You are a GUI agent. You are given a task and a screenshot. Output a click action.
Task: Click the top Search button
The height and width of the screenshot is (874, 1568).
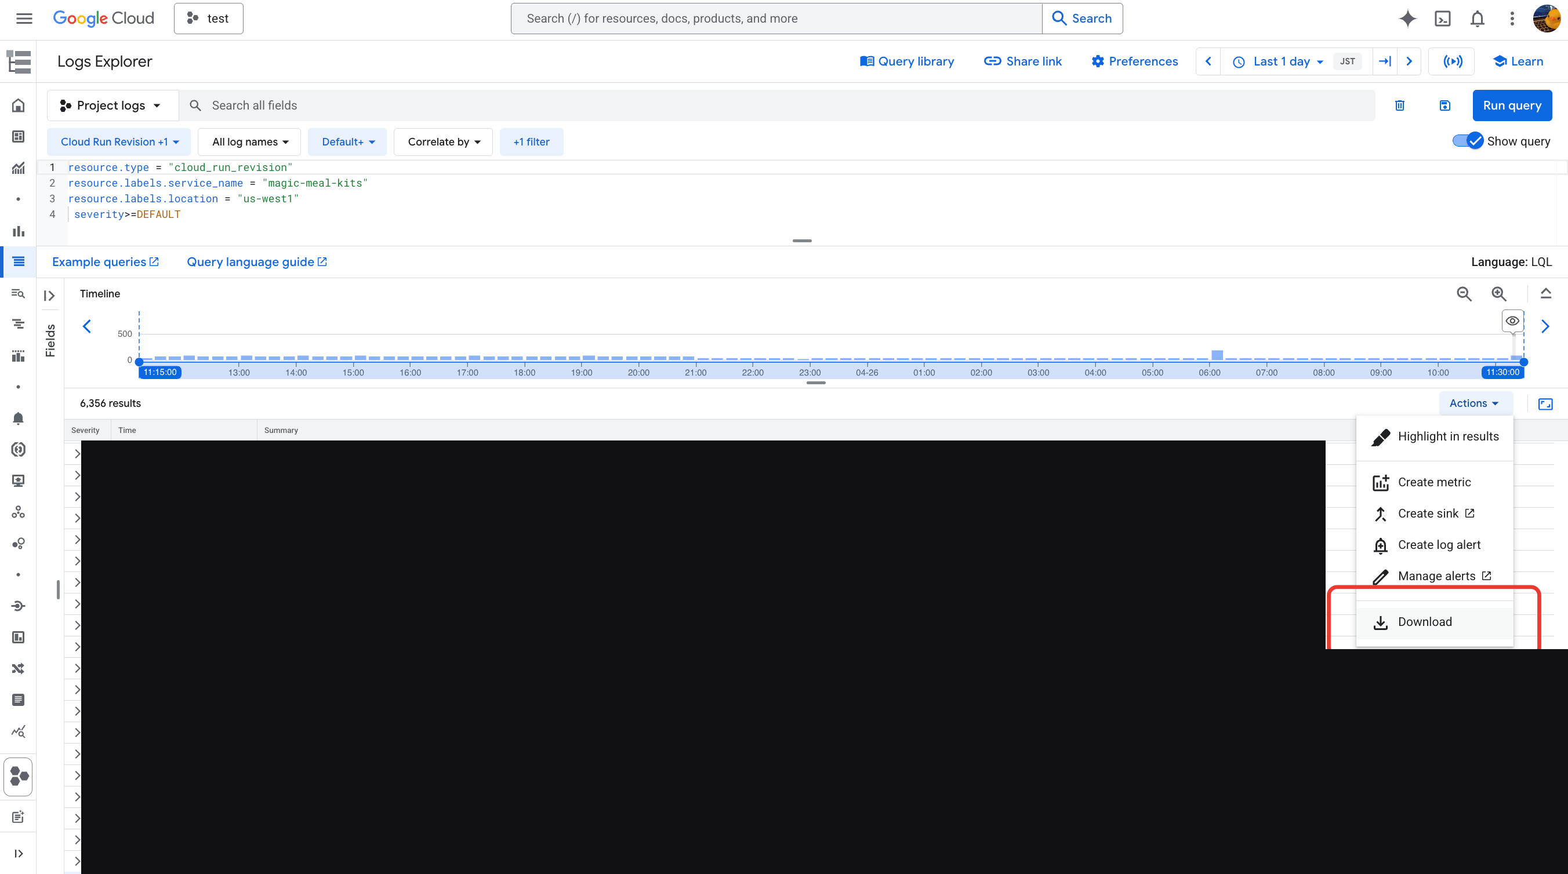1082,18
